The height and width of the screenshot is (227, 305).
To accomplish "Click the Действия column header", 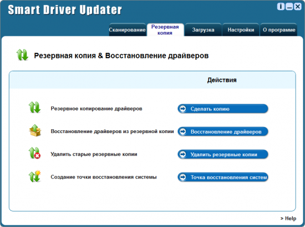I will point(222,80).
